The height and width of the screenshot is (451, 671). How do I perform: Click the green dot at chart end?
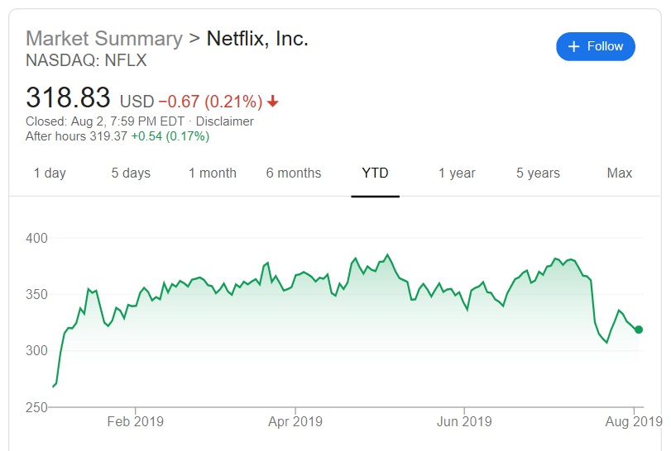click(x=639, y=330)
